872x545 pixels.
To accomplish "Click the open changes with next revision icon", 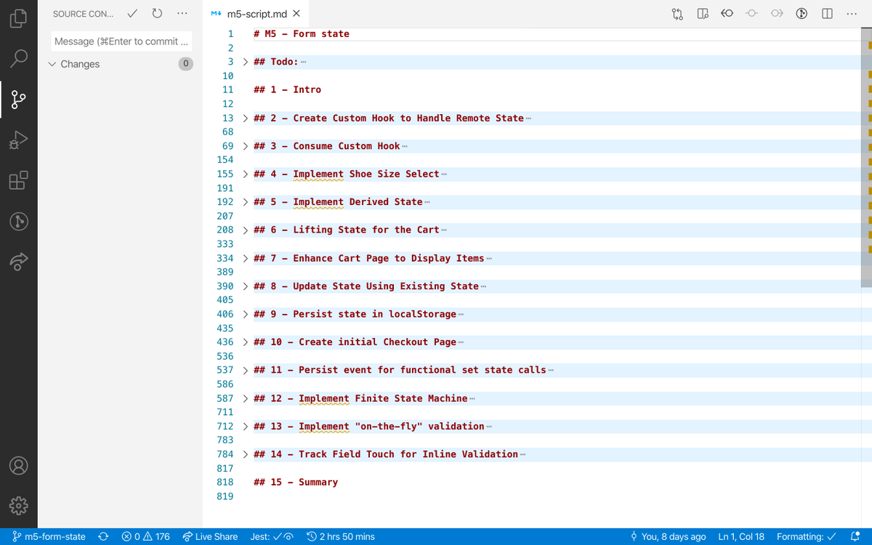I will [777, 14].
